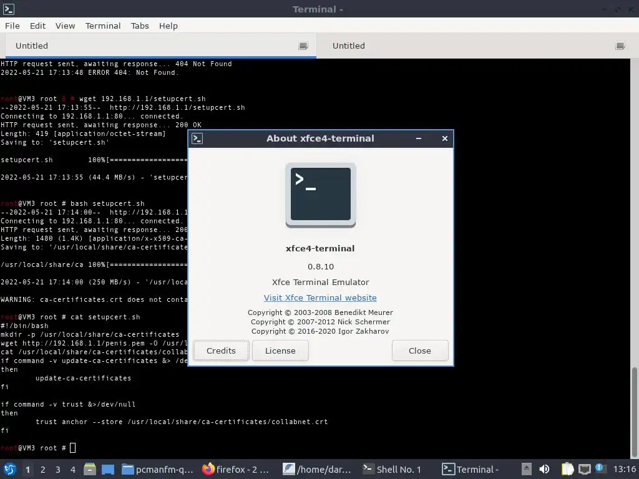Image resolution: width=639 pixels, height=479 pixels.
Task: Switch to Firefox taskbar window
Action: 236,469
